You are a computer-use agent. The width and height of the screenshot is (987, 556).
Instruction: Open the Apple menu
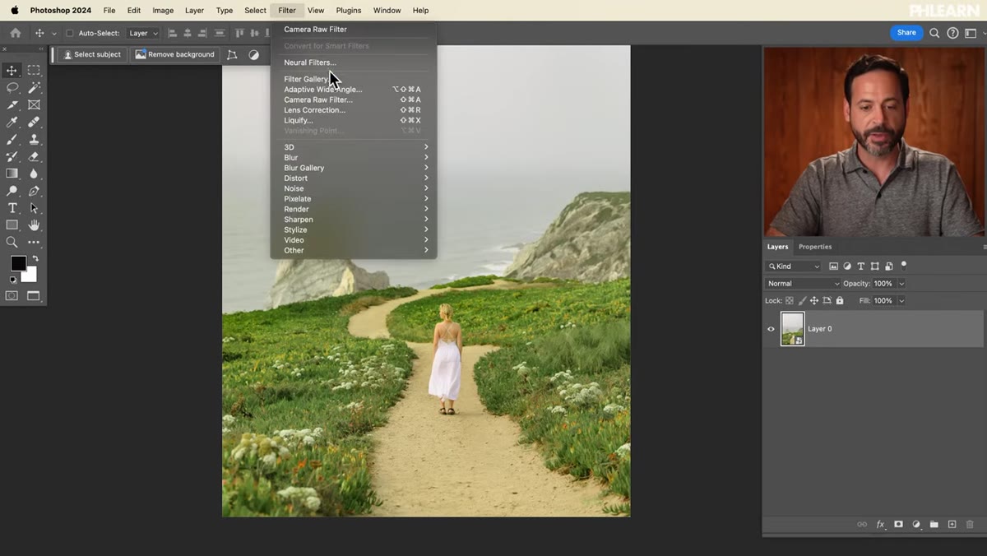tap(14, 11)
